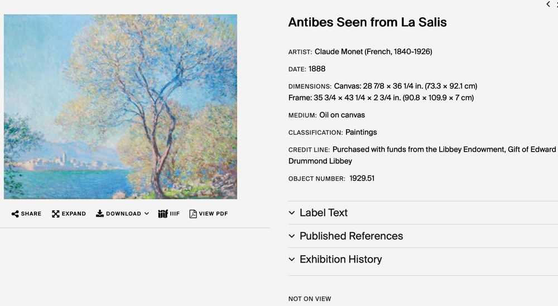Click the PDF document icon
This screenshot has height=306, width=558.
[193, 214]
